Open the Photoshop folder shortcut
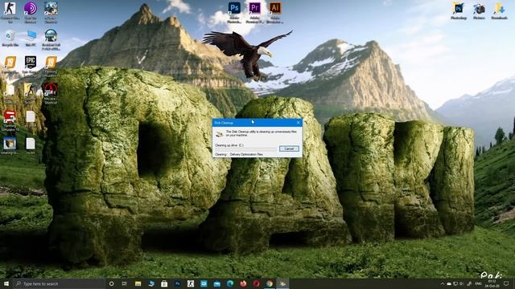The image size is (515, 289). click(459, 11)
